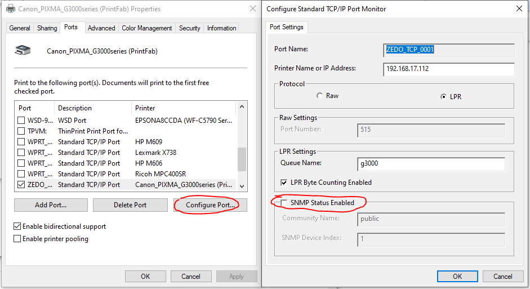Enable printer pooling checkbox

pos(17,239)
